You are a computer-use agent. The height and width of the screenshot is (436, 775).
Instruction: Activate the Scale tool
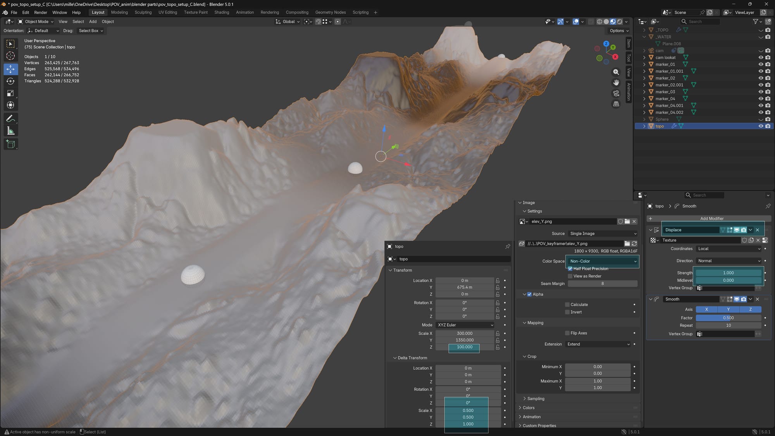[x=10, y=93]
